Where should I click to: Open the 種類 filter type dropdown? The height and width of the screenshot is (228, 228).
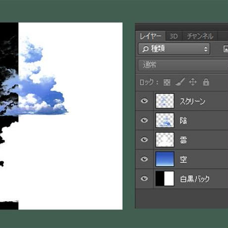pyautogui.click(x=174, y=49)
